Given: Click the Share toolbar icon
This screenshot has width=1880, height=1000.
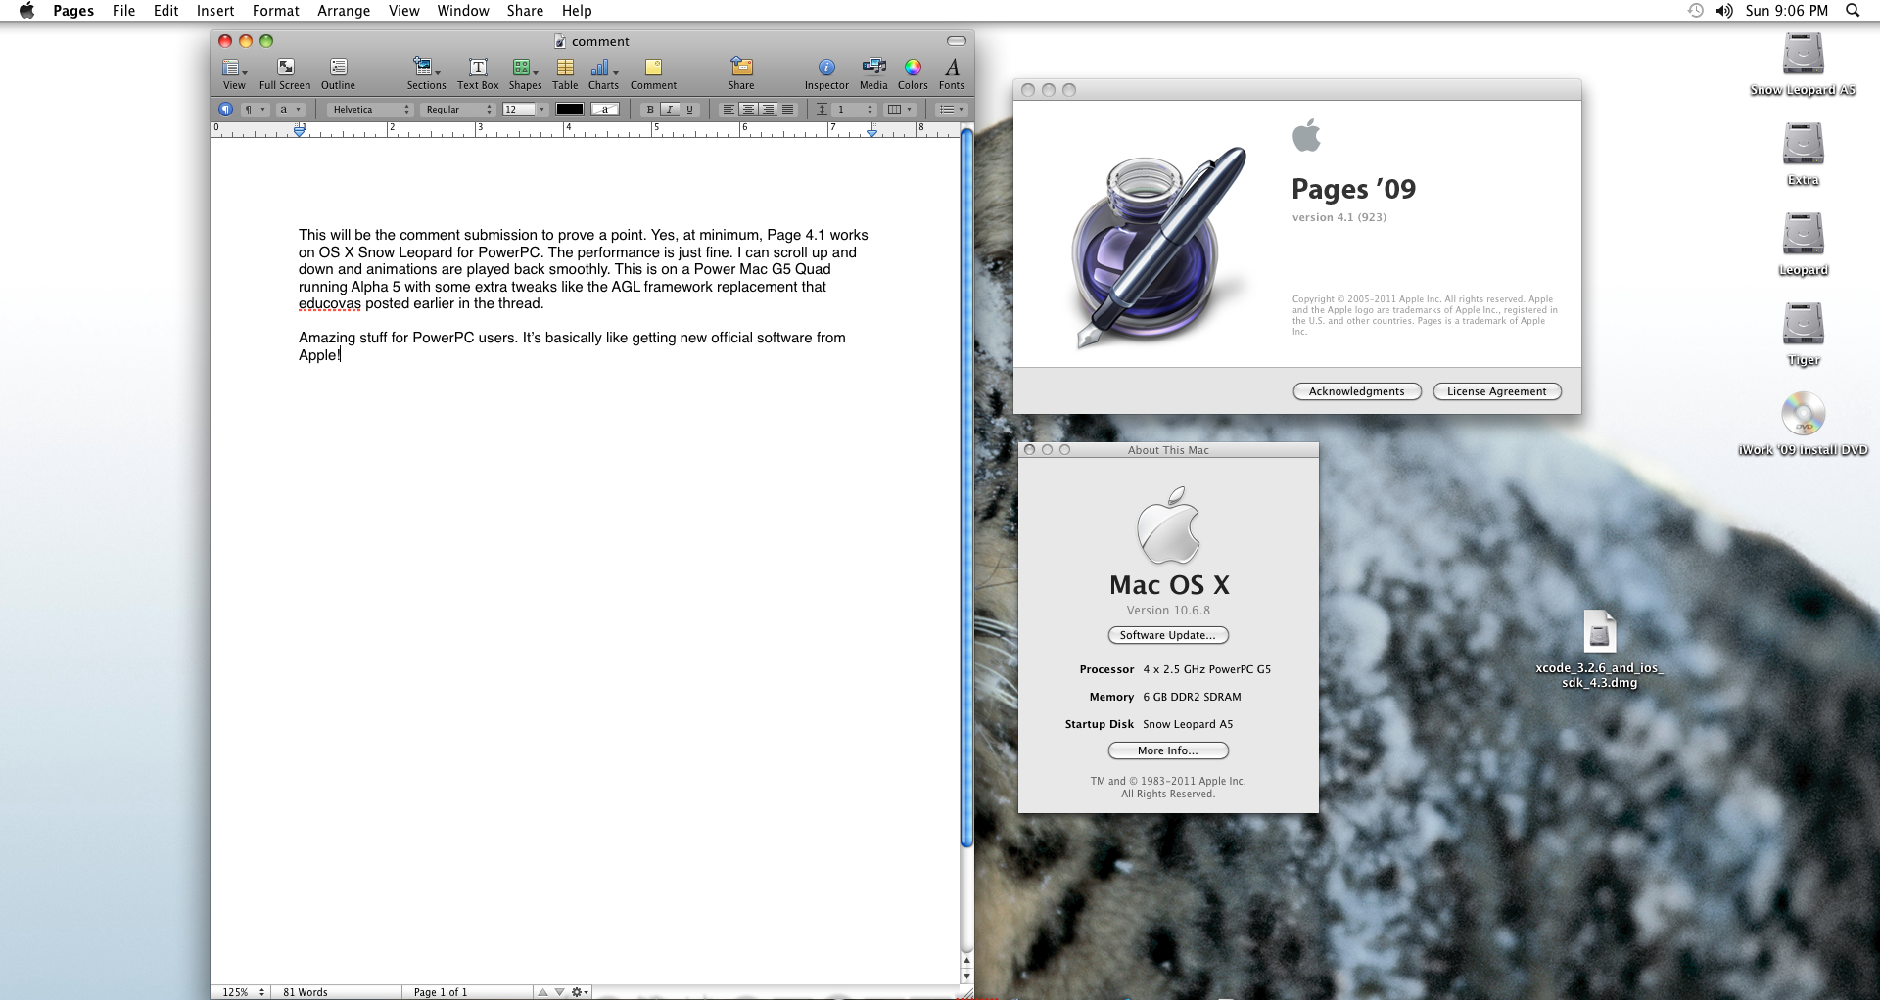Looking at the screenshot, I should 741,73.
